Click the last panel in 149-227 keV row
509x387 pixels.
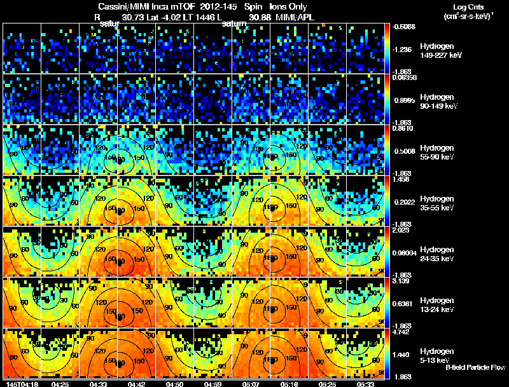365,48
